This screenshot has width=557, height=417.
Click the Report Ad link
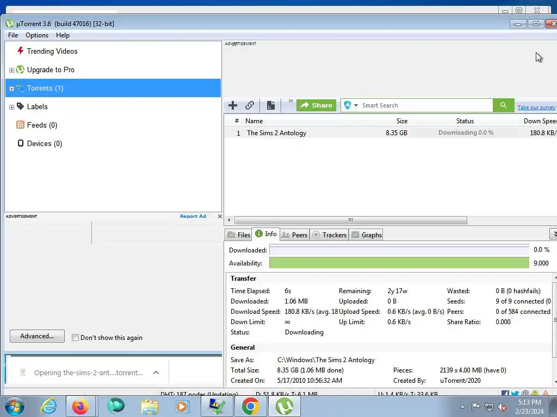pyautogui.click(x=193, y=216)
